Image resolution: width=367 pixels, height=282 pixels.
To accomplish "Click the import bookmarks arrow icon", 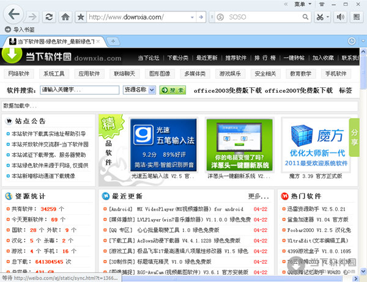I will tap(8, 29).
